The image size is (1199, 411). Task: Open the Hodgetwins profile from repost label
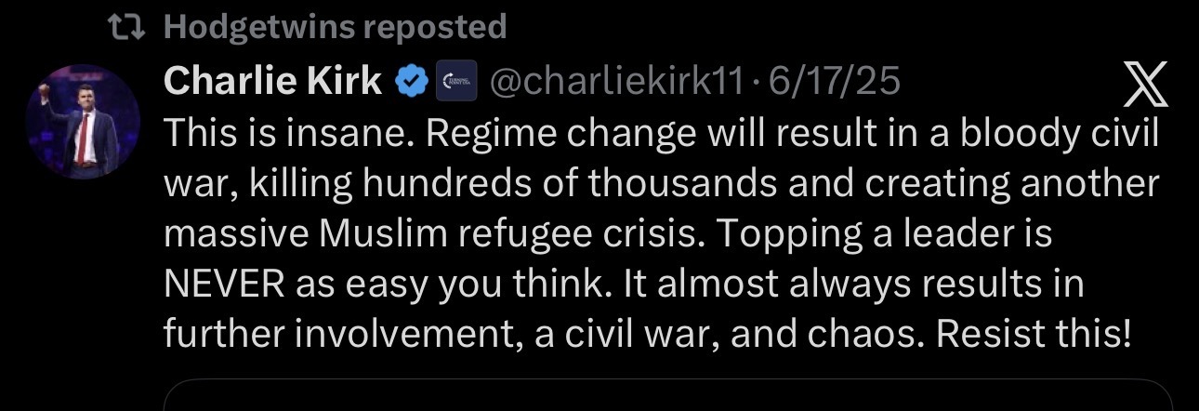pyautogui.click(x=258, y=27)
